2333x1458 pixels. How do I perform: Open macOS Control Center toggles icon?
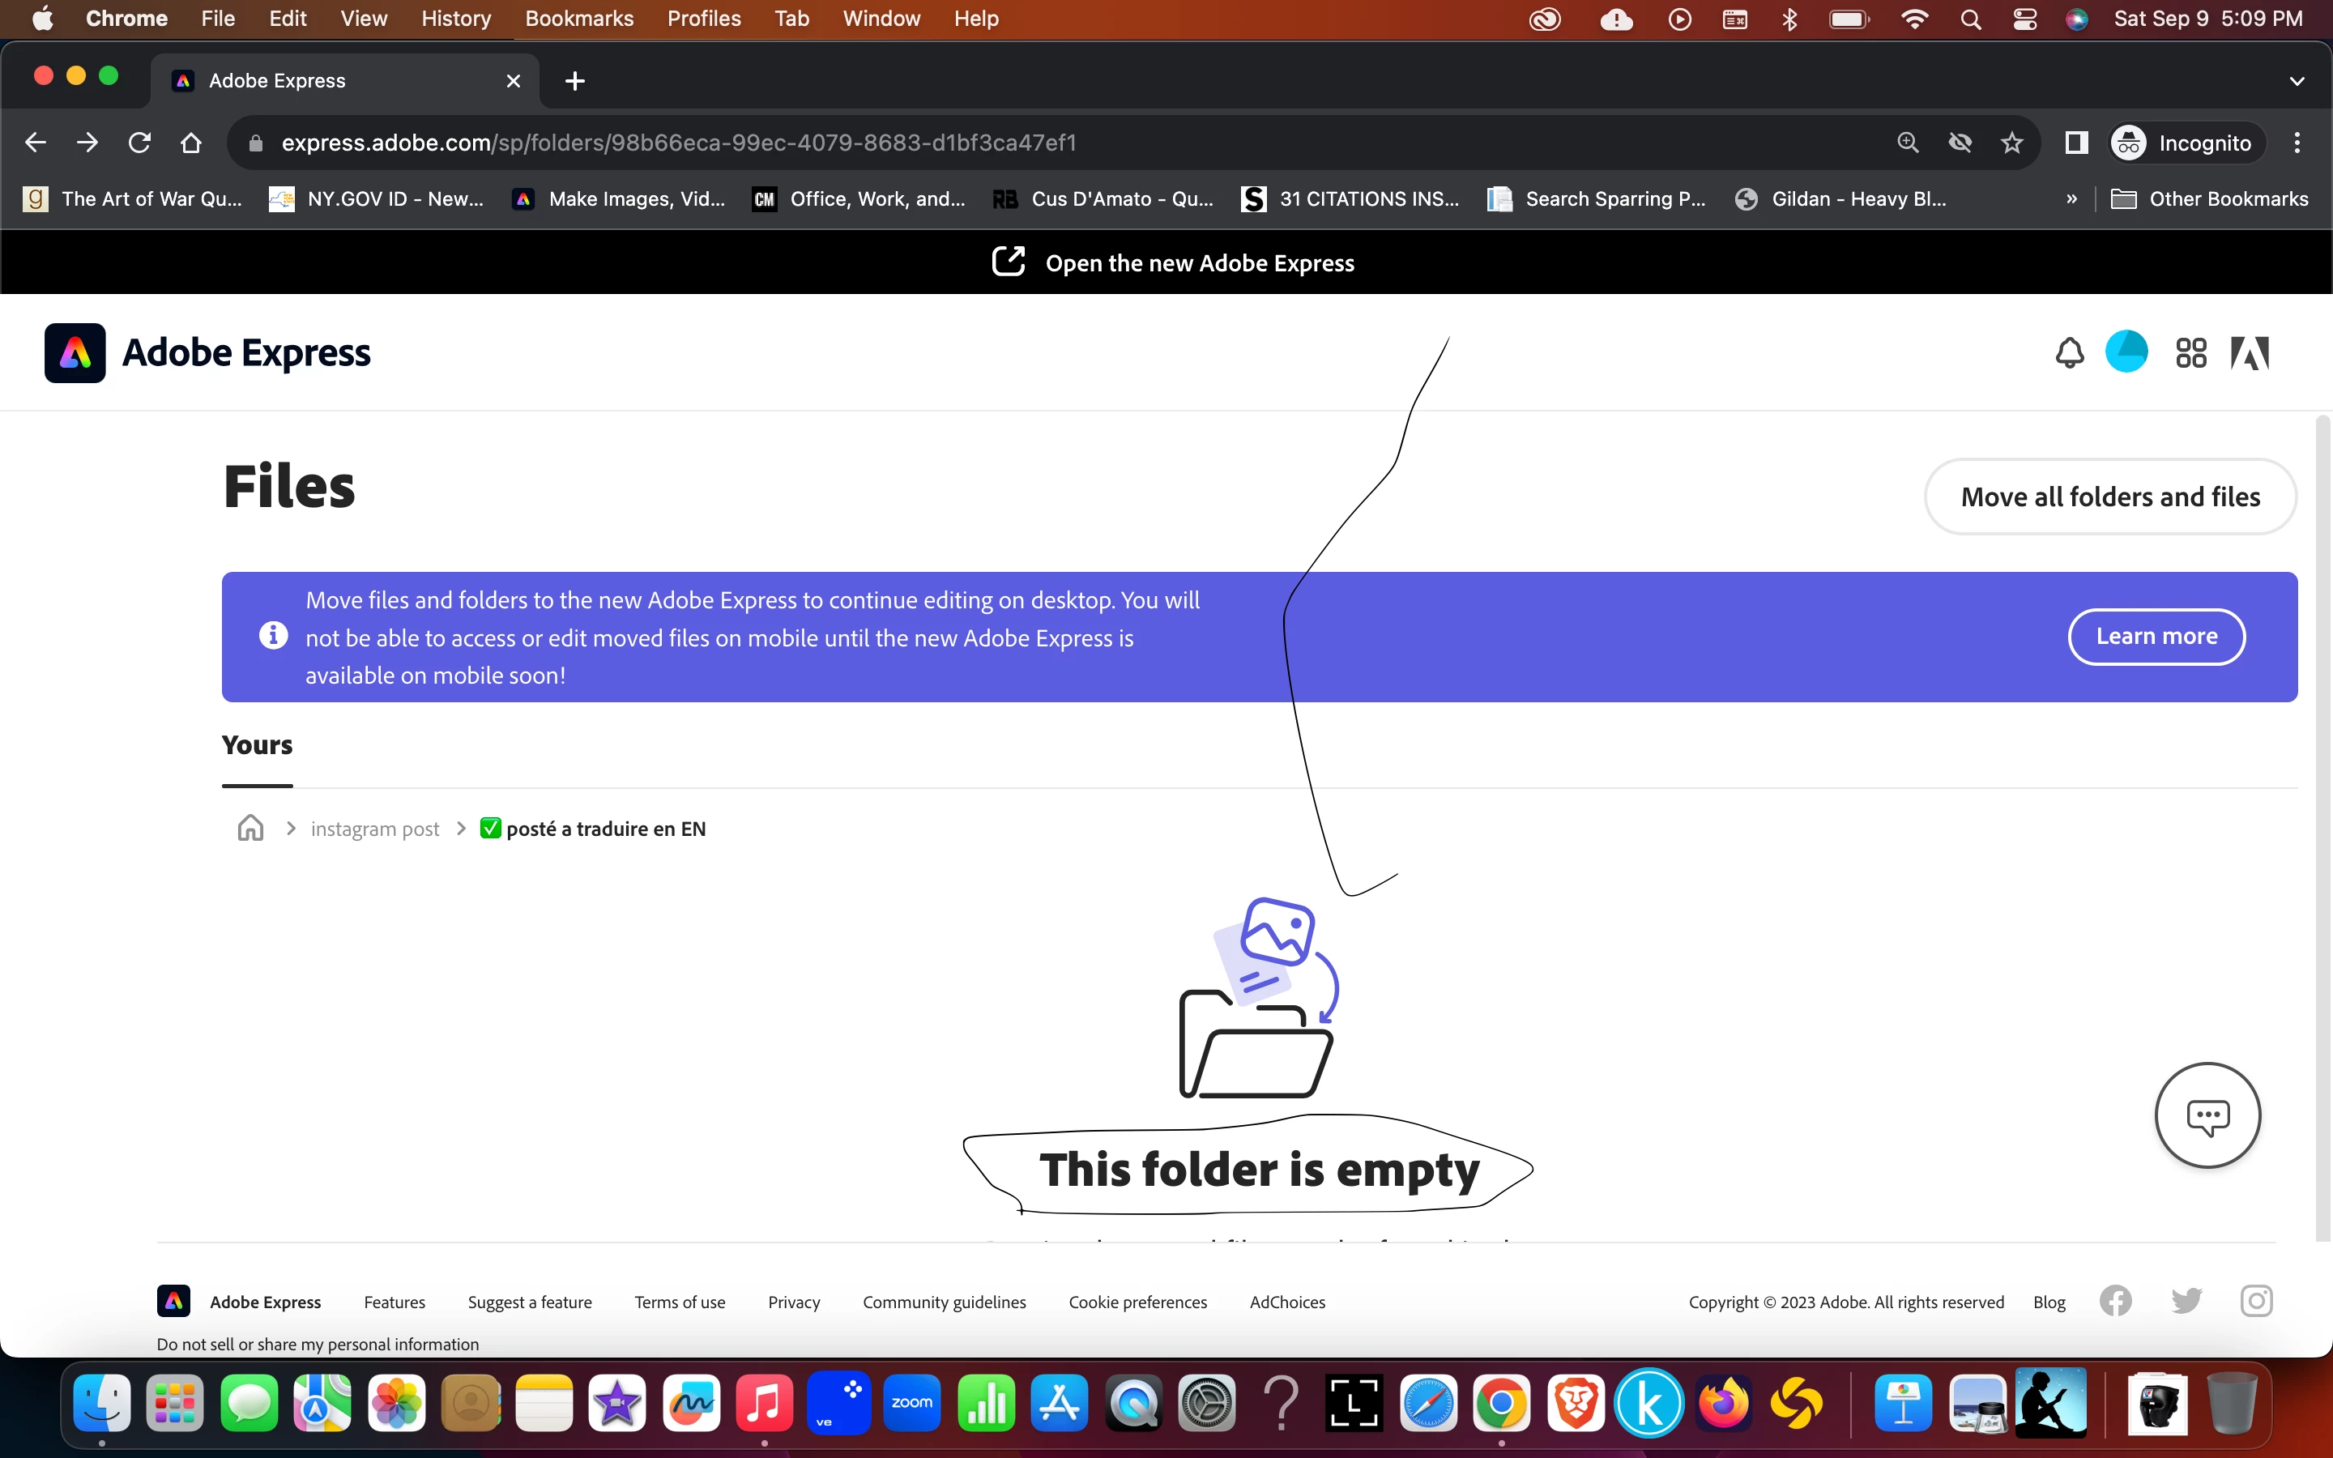click(x=2024, y=19)
